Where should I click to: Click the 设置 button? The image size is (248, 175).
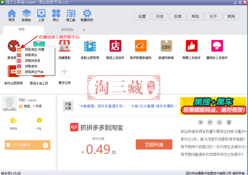coord(142,17)
